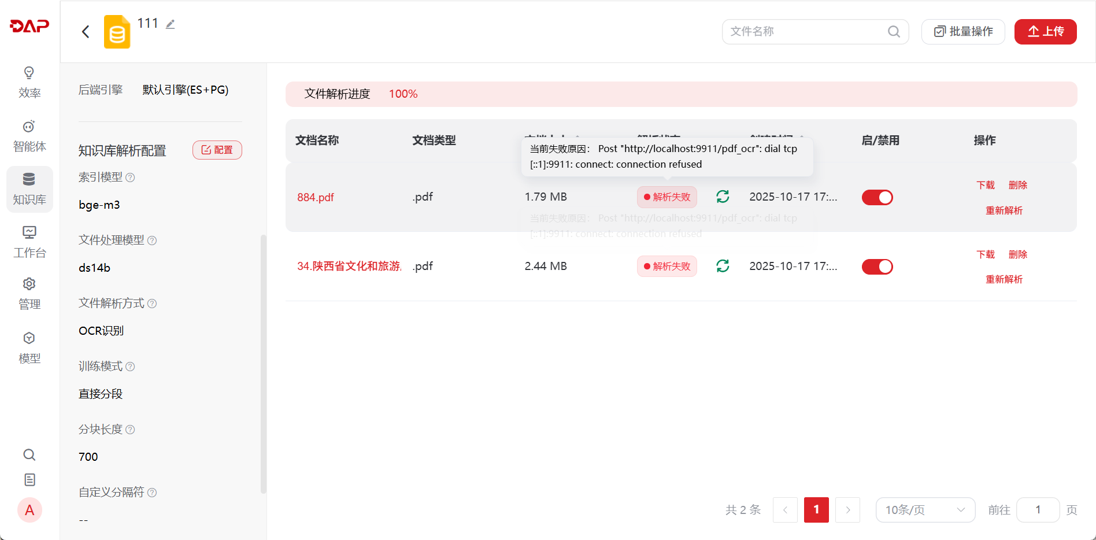Refresh parsing status for 884.pdf

723,197
